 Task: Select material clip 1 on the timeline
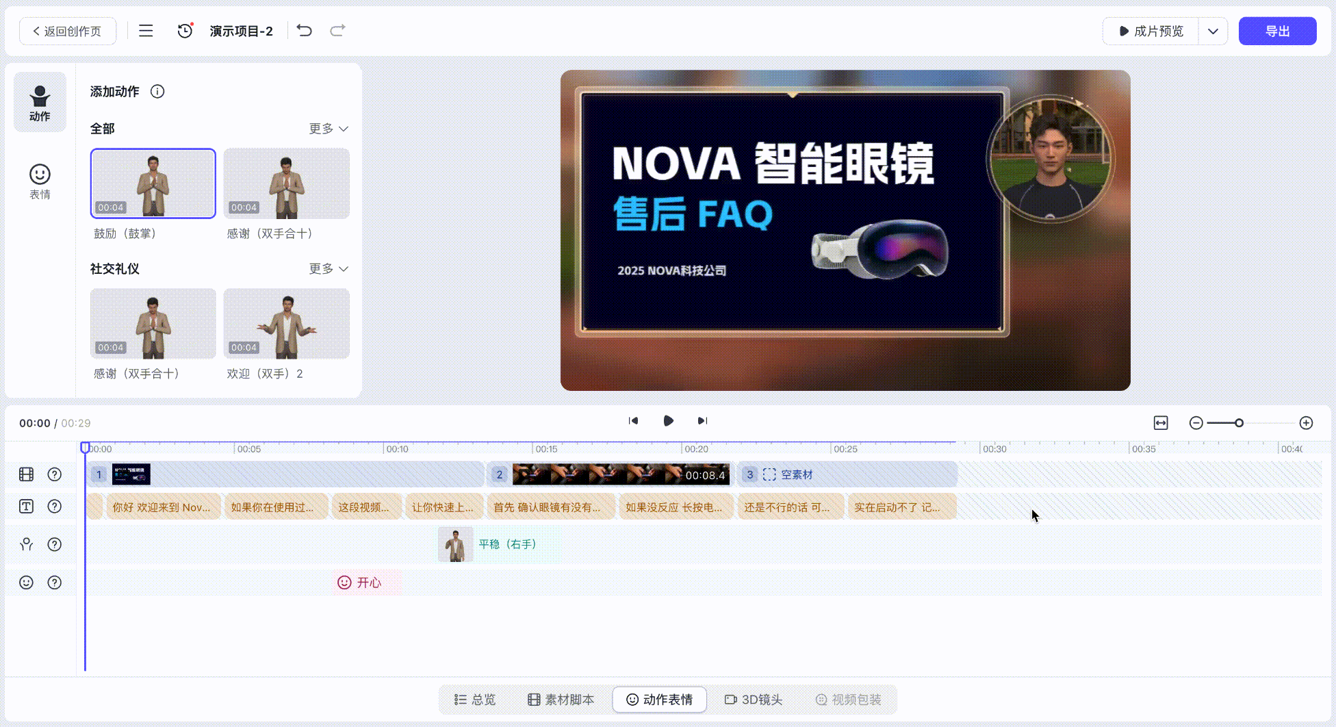click(x=286, y=474)
